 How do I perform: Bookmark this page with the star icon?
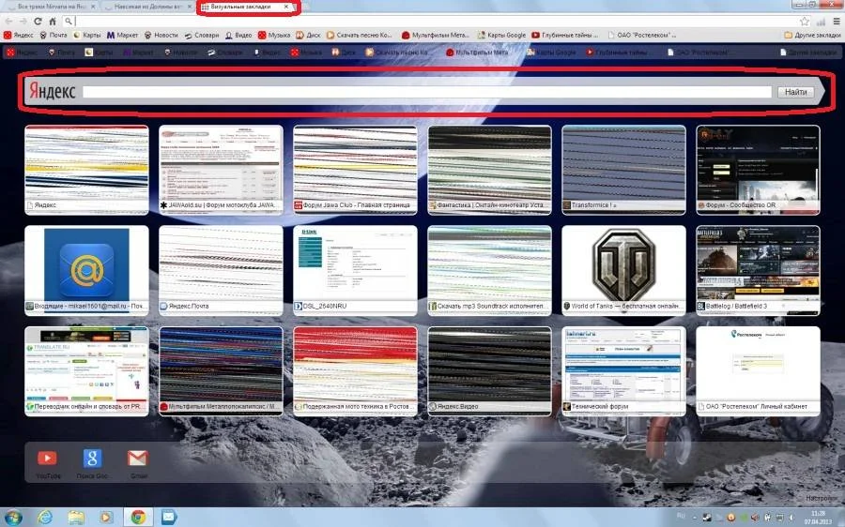(x=805, y=22)
